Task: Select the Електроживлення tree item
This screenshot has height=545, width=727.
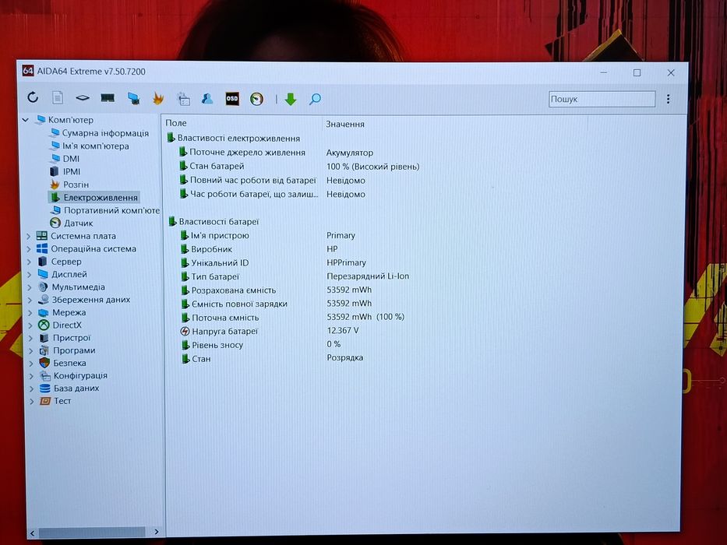Action: pos(94,198)
